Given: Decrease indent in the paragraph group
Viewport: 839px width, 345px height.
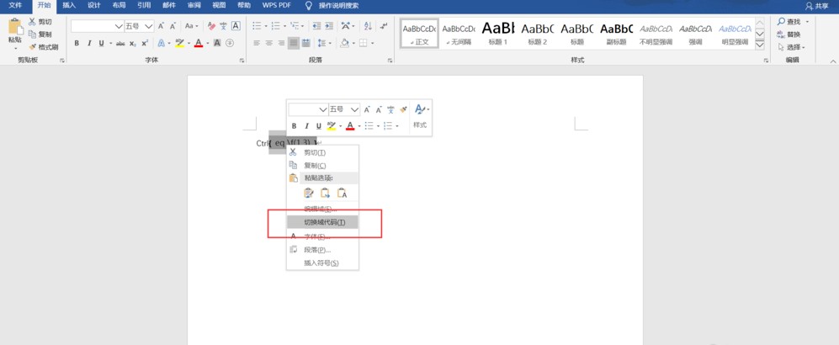Looking at the screenshot, I should tap(316, 26).
